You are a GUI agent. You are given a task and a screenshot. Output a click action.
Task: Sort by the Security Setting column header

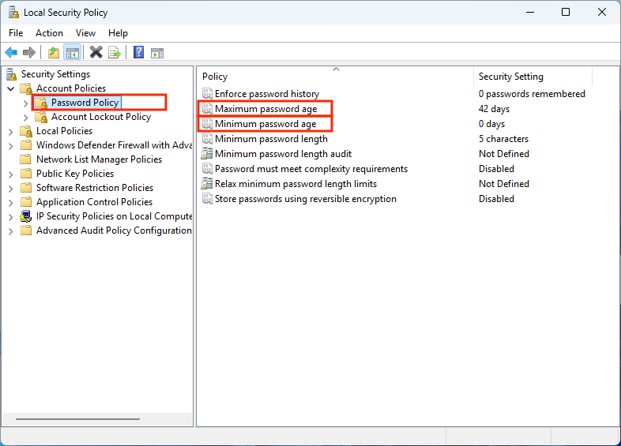pos(533,77)
